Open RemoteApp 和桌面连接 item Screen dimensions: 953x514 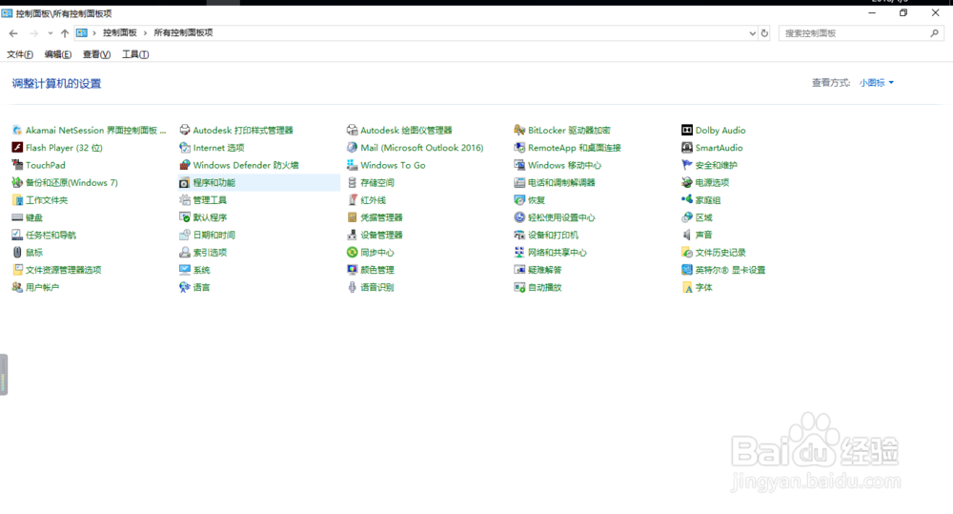575,148
